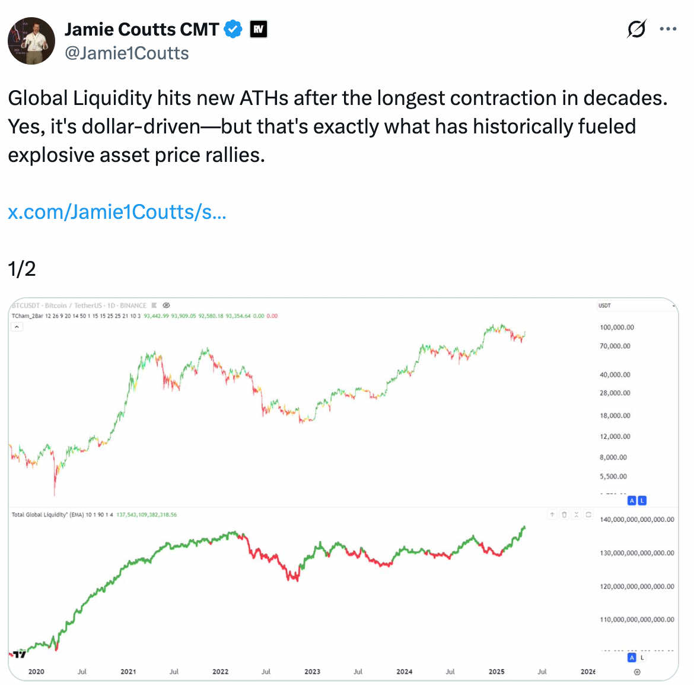Open Jamie Coutts profile picture
The width and height of the screenshot is (694, 685).
tap(31, 41)
